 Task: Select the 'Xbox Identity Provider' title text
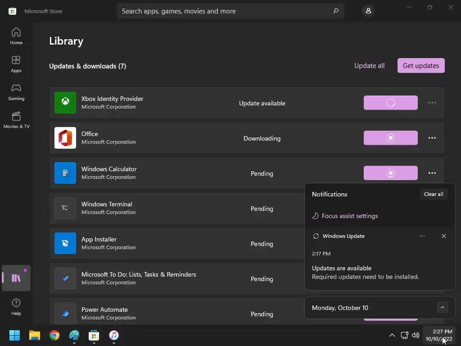coord(112,99)
